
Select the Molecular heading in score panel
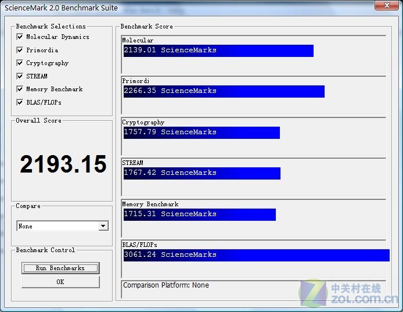tap(138, 41)
